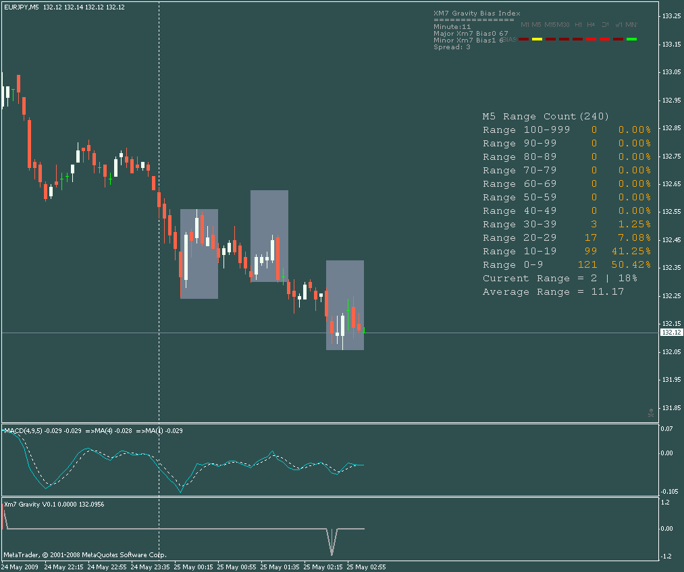Click the '7.08%' percentage value

[635, 238]
